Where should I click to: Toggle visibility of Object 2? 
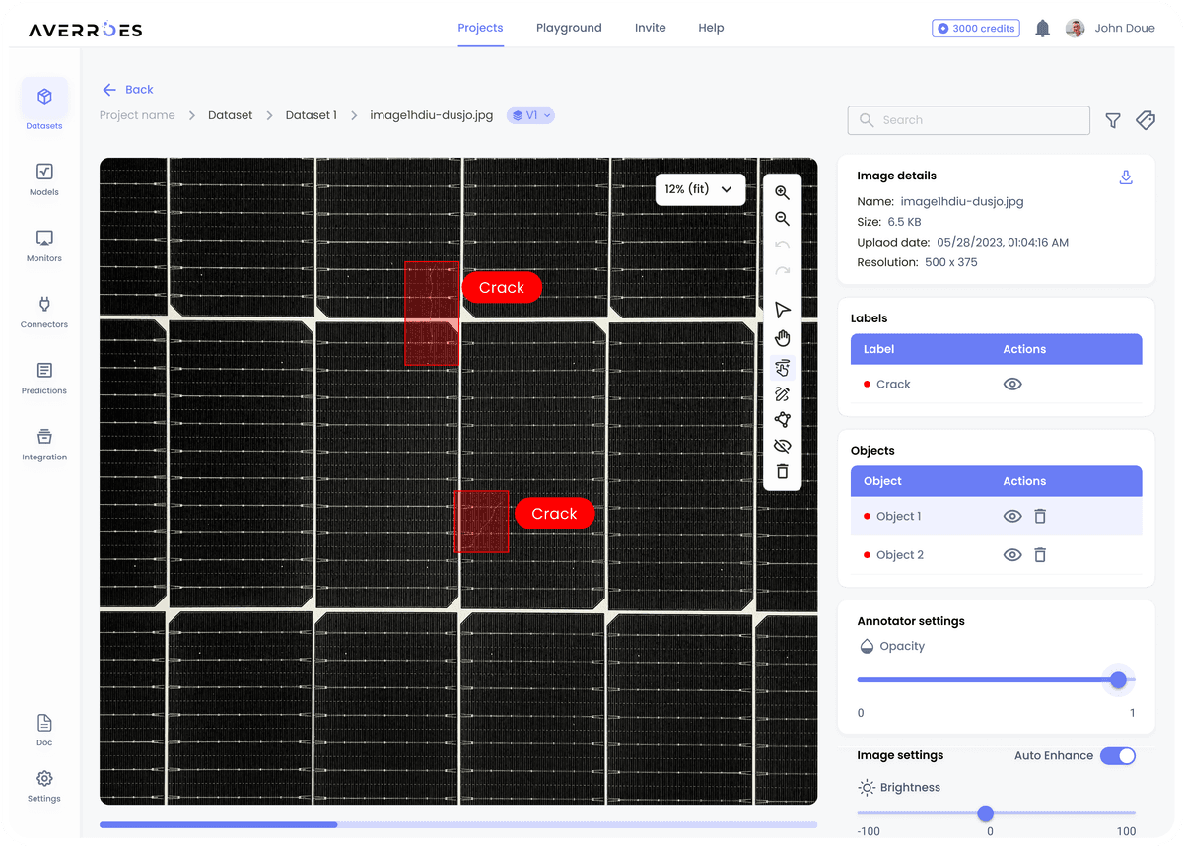click(1011, 554)
